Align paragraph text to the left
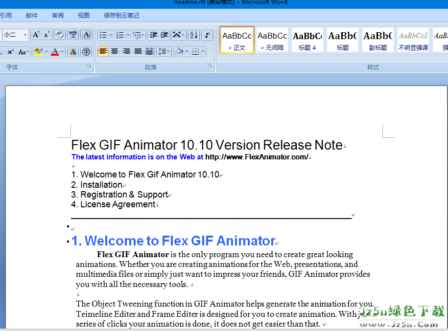448x331 pixels. (x=103, y=51)
